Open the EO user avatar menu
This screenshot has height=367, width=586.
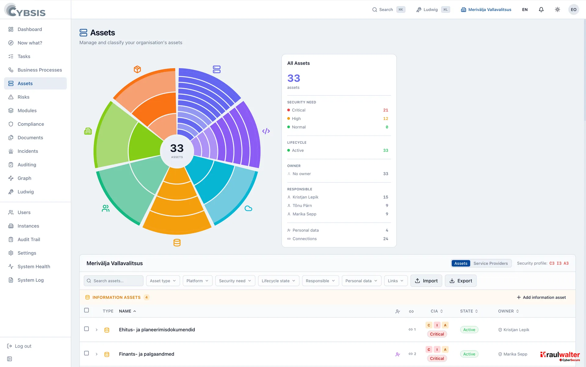click(573, 9)
